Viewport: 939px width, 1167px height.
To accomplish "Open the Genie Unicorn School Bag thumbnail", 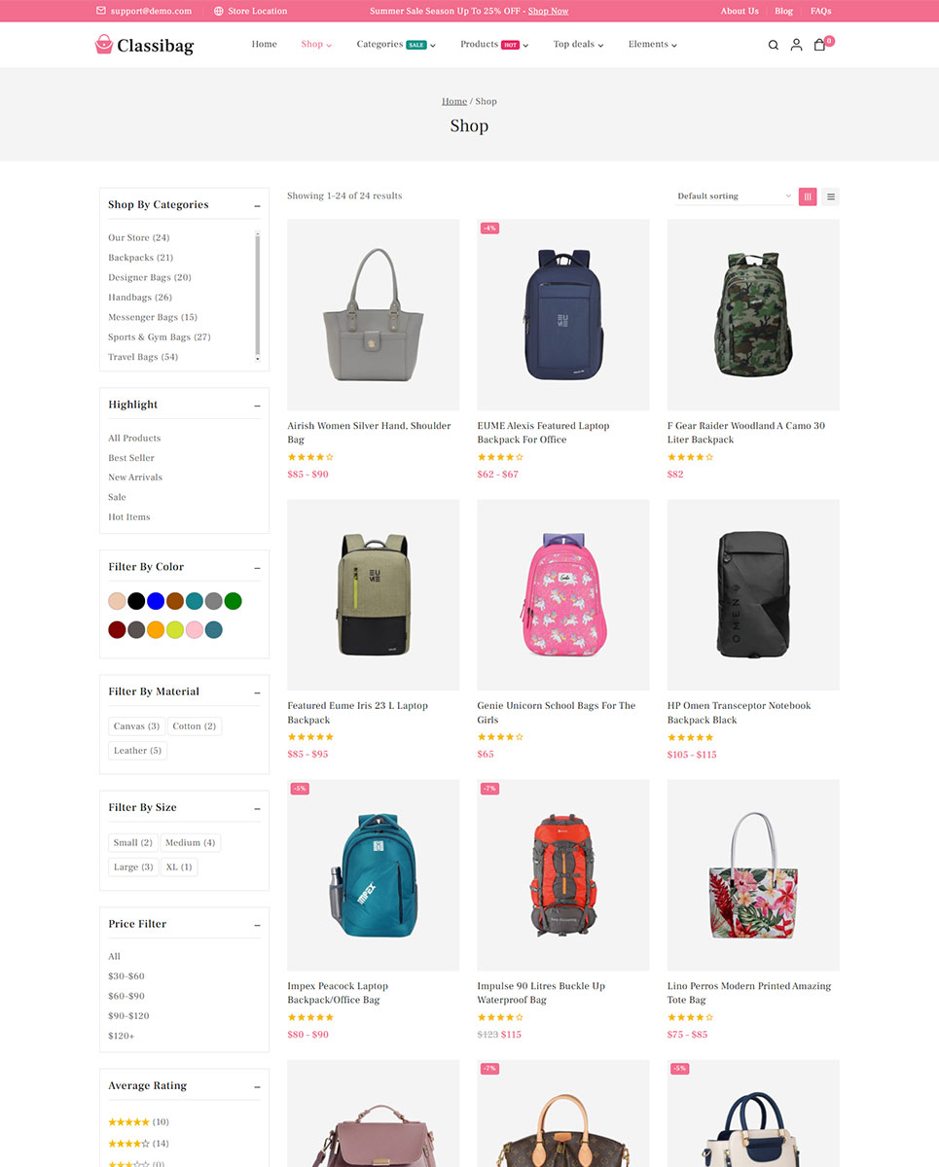I will 562,595.
